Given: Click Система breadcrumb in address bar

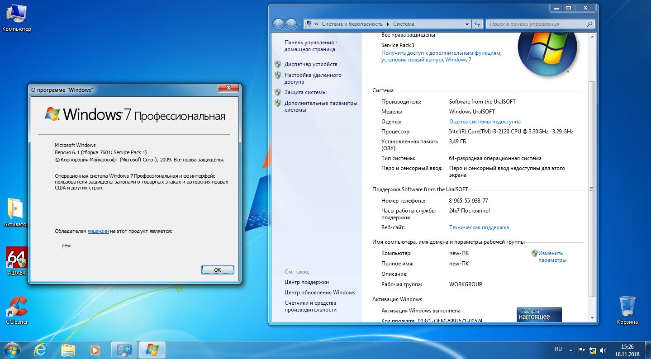Looking at the screenshot, I should point(404,24).
